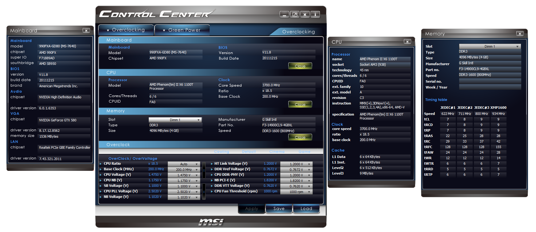Screen dimensions: 536x232
Task: Click the double up-chevron scroll icon
Action: pos(204,170)
